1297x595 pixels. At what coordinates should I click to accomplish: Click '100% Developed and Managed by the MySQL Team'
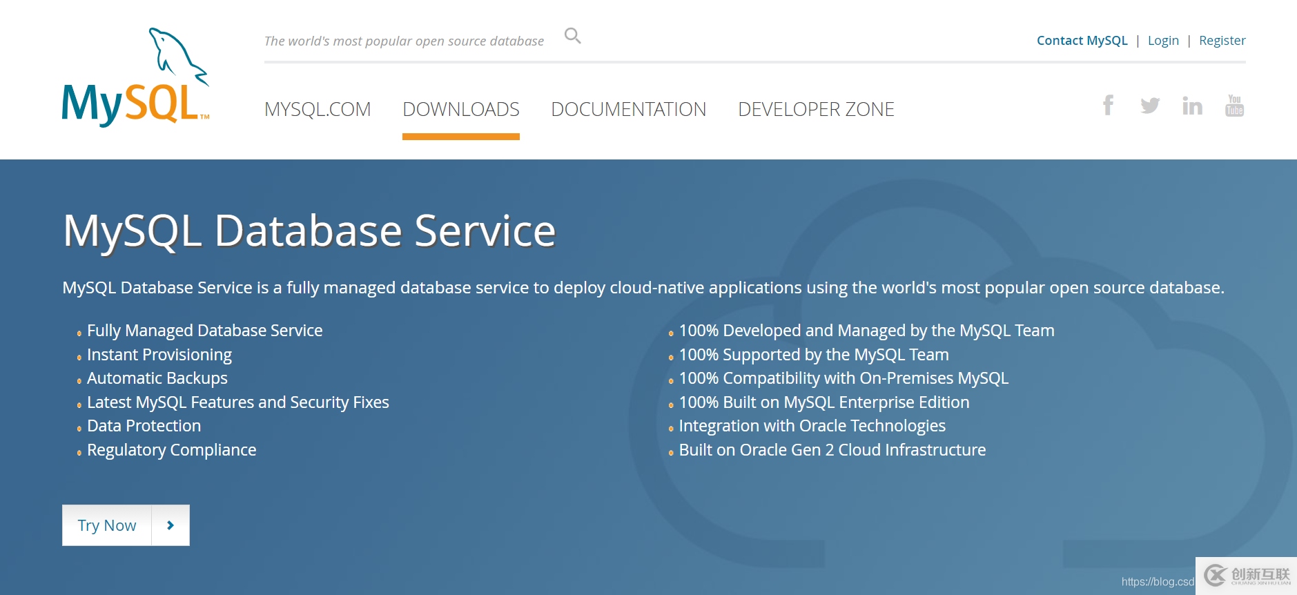point(867,331)
